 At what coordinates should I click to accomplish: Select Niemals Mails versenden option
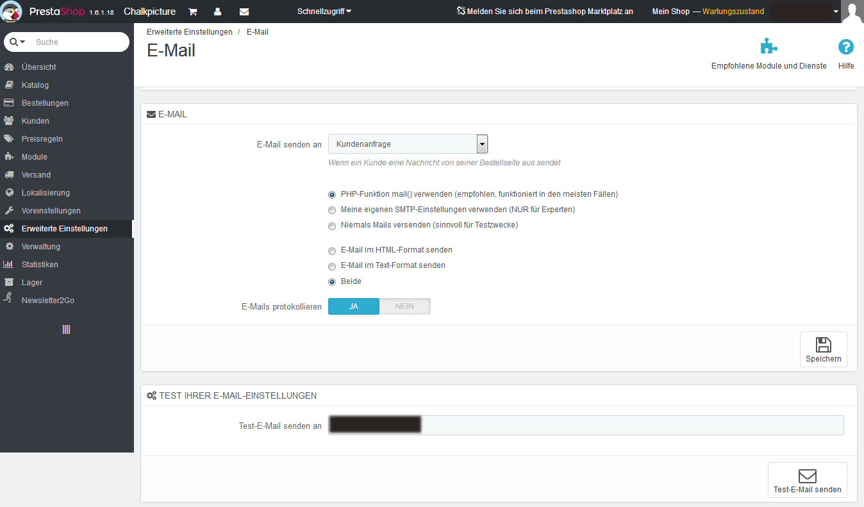pos(332,226)
